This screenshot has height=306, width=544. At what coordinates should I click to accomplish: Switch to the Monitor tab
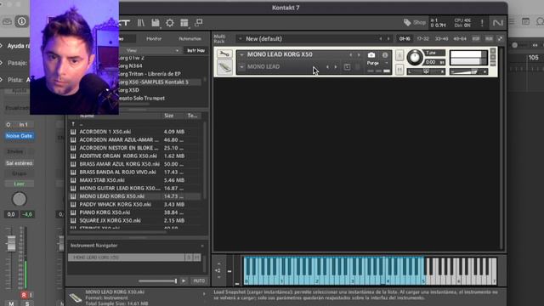154,39
